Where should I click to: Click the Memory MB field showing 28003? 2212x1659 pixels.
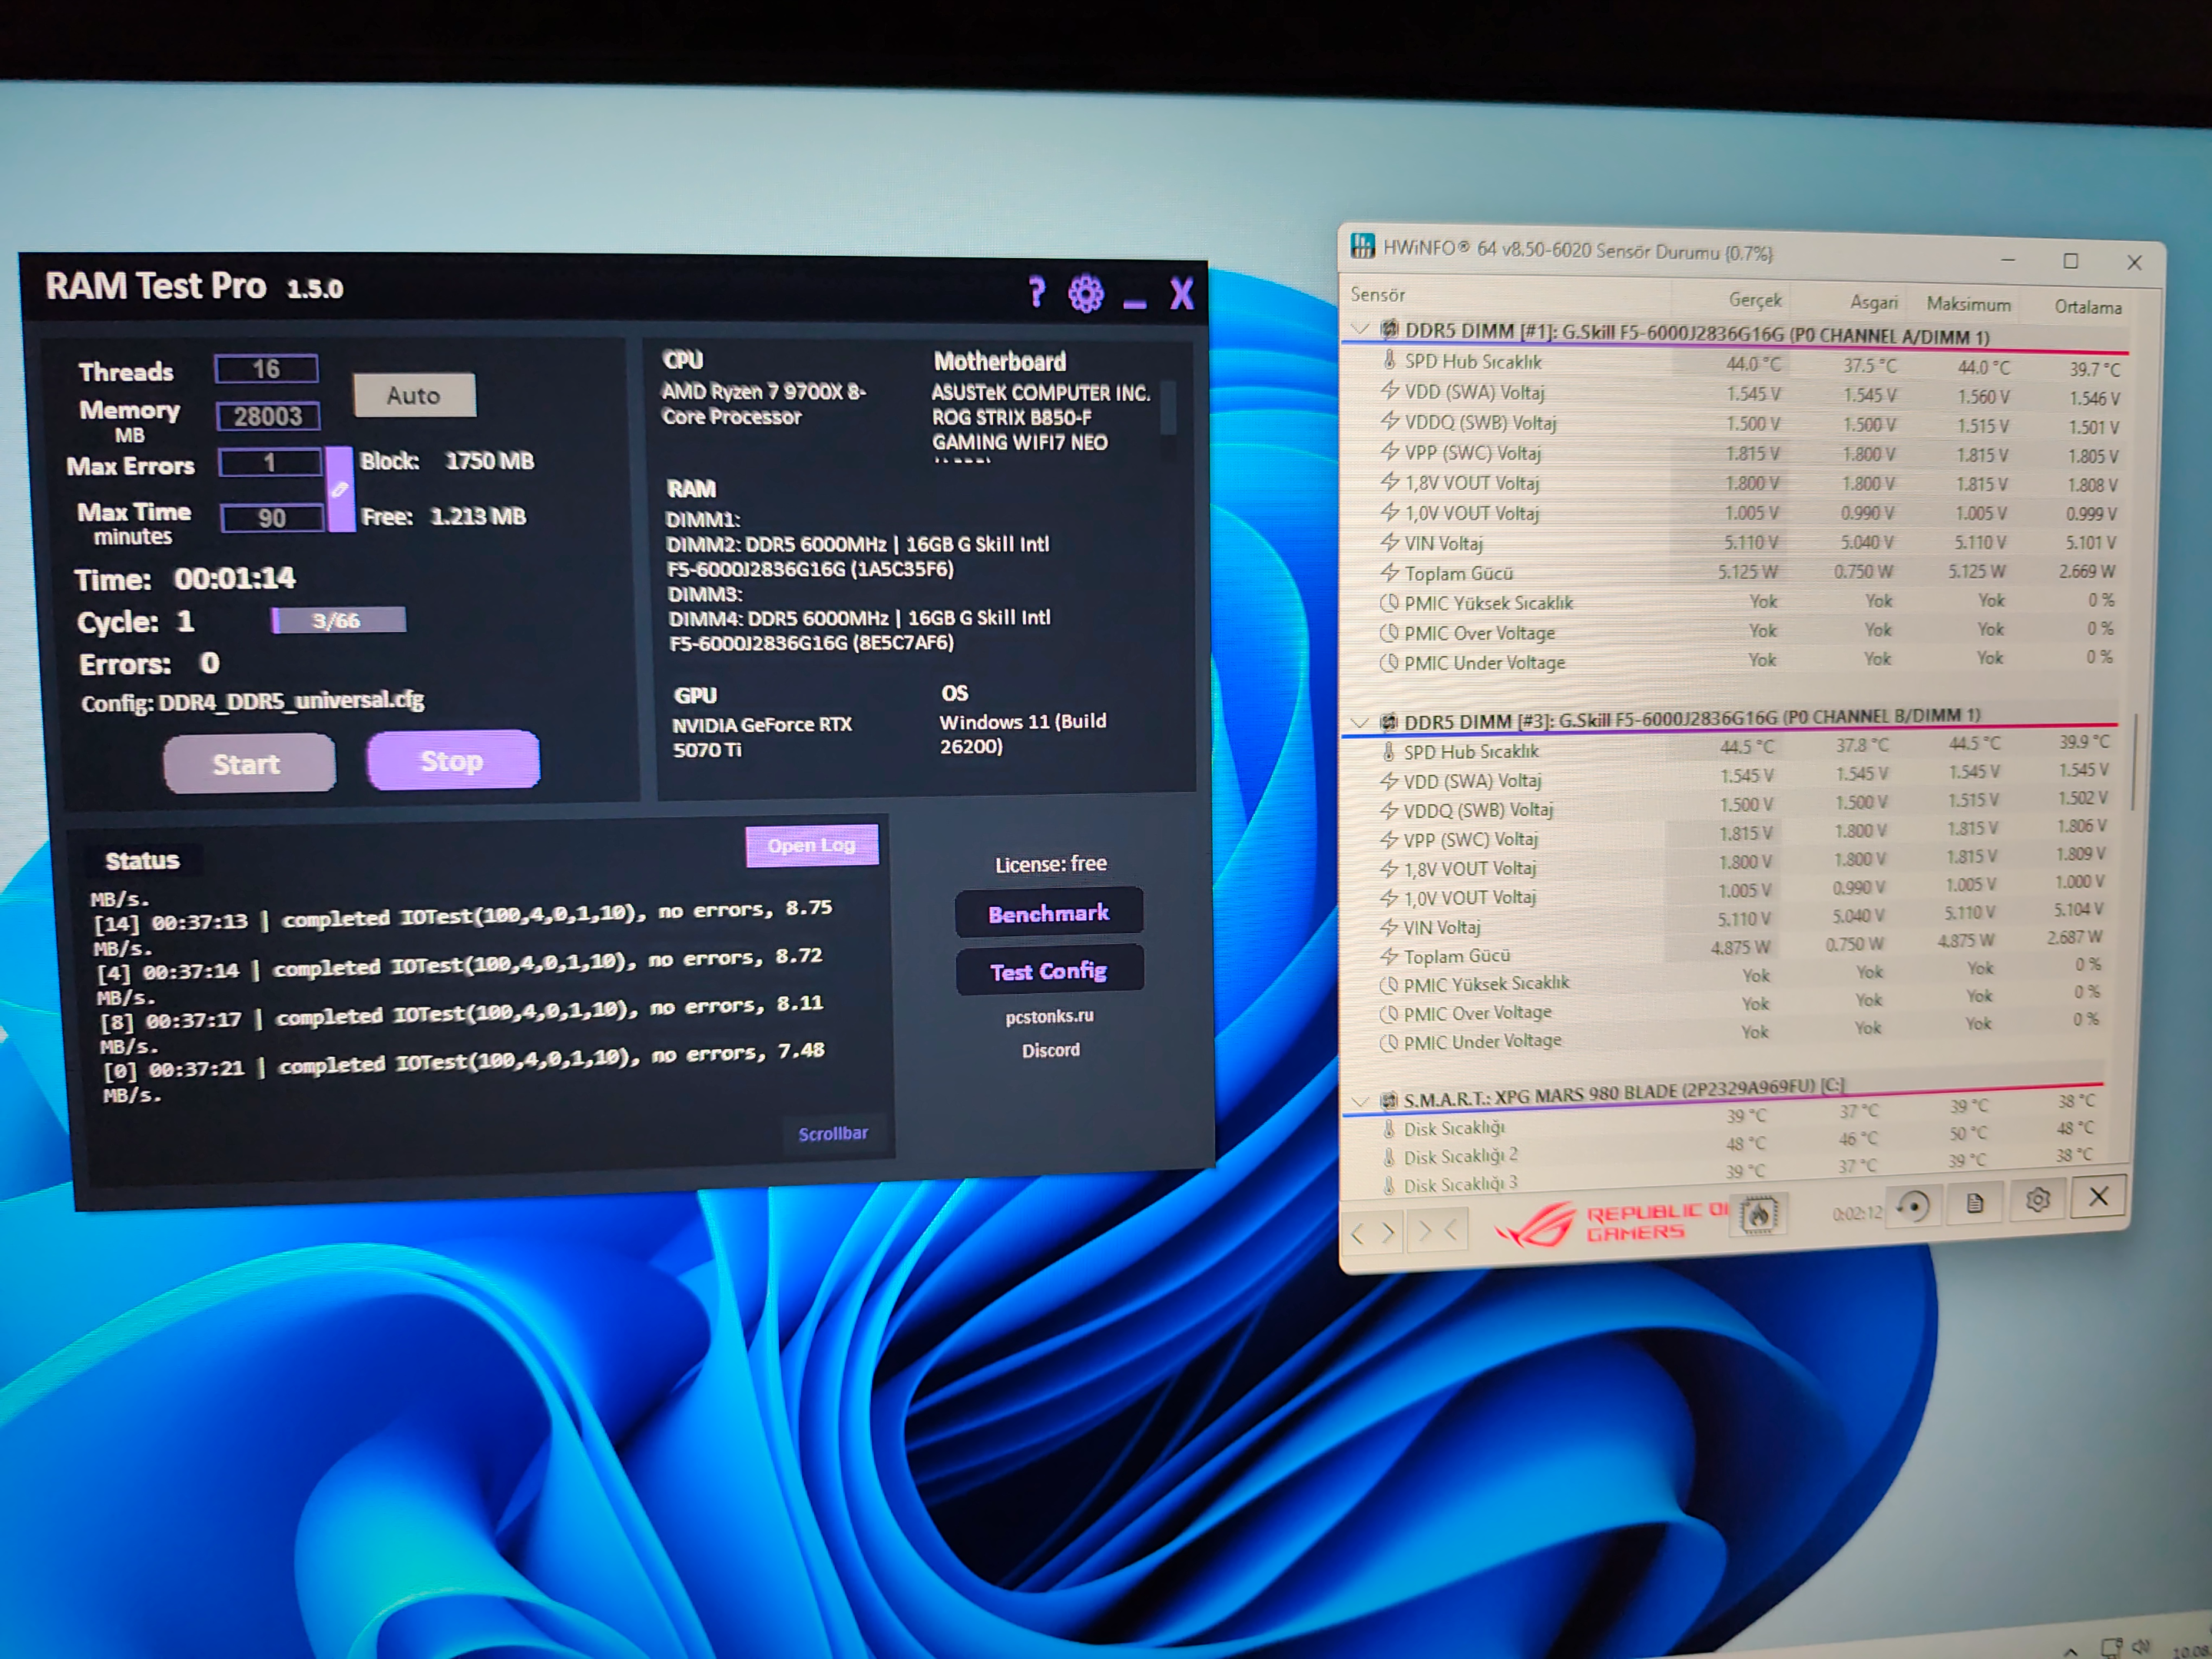[x=268, y=416]
